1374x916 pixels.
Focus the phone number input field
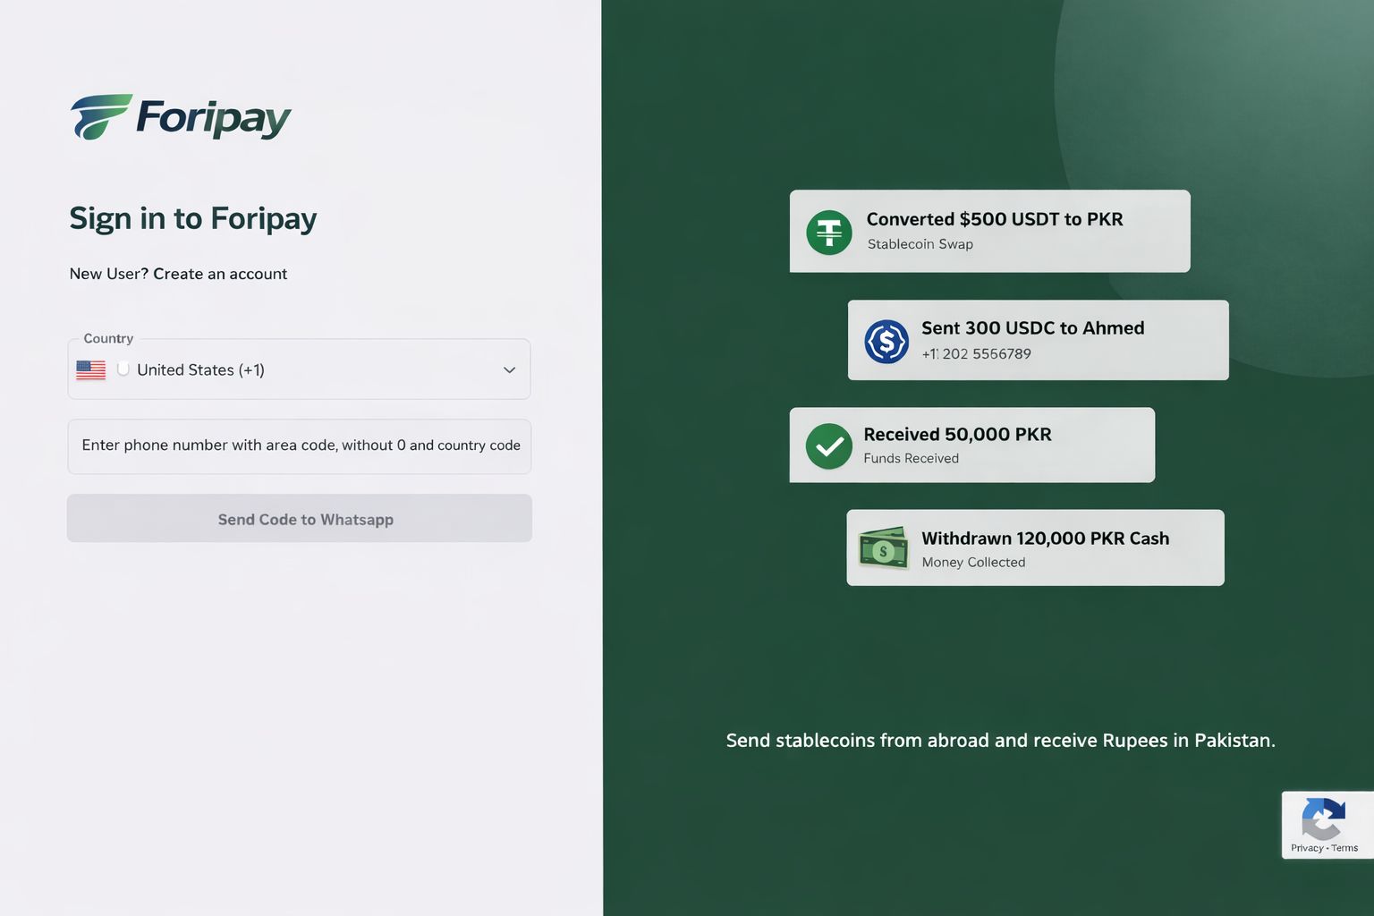[300, 445]
